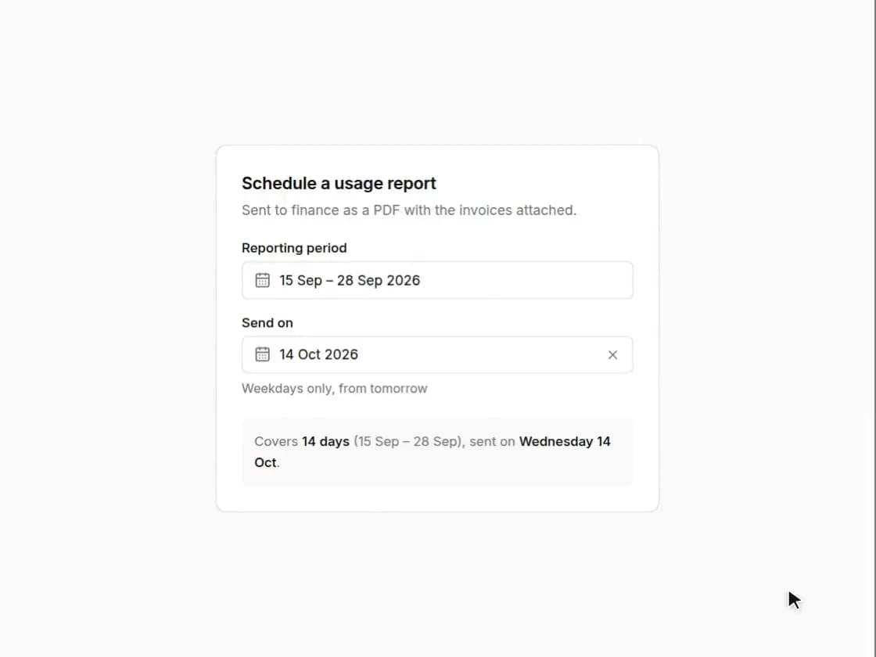
Task: Click the word "Covers" in the summary box
Action: 276,441
